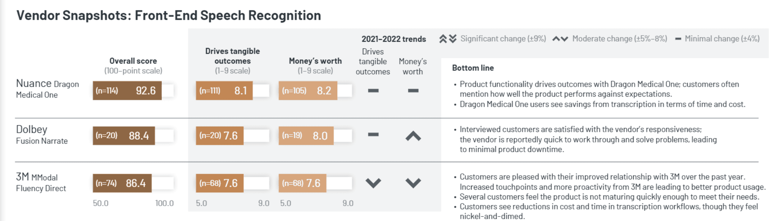Select Dolbey's Money's worth upward trend arrow
Viewport: 779px width, 221px height.
pos(413,136)
